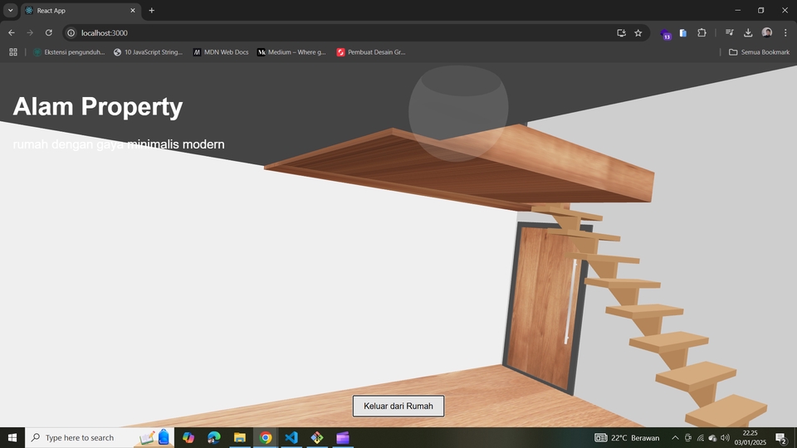Open Visual Studio Code from the taskbar

coord(291,438)
